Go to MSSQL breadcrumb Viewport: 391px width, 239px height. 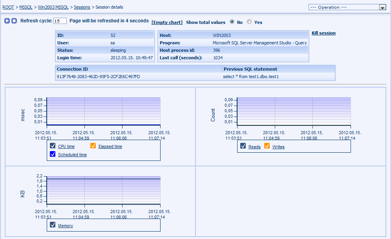tap(26, 7)
